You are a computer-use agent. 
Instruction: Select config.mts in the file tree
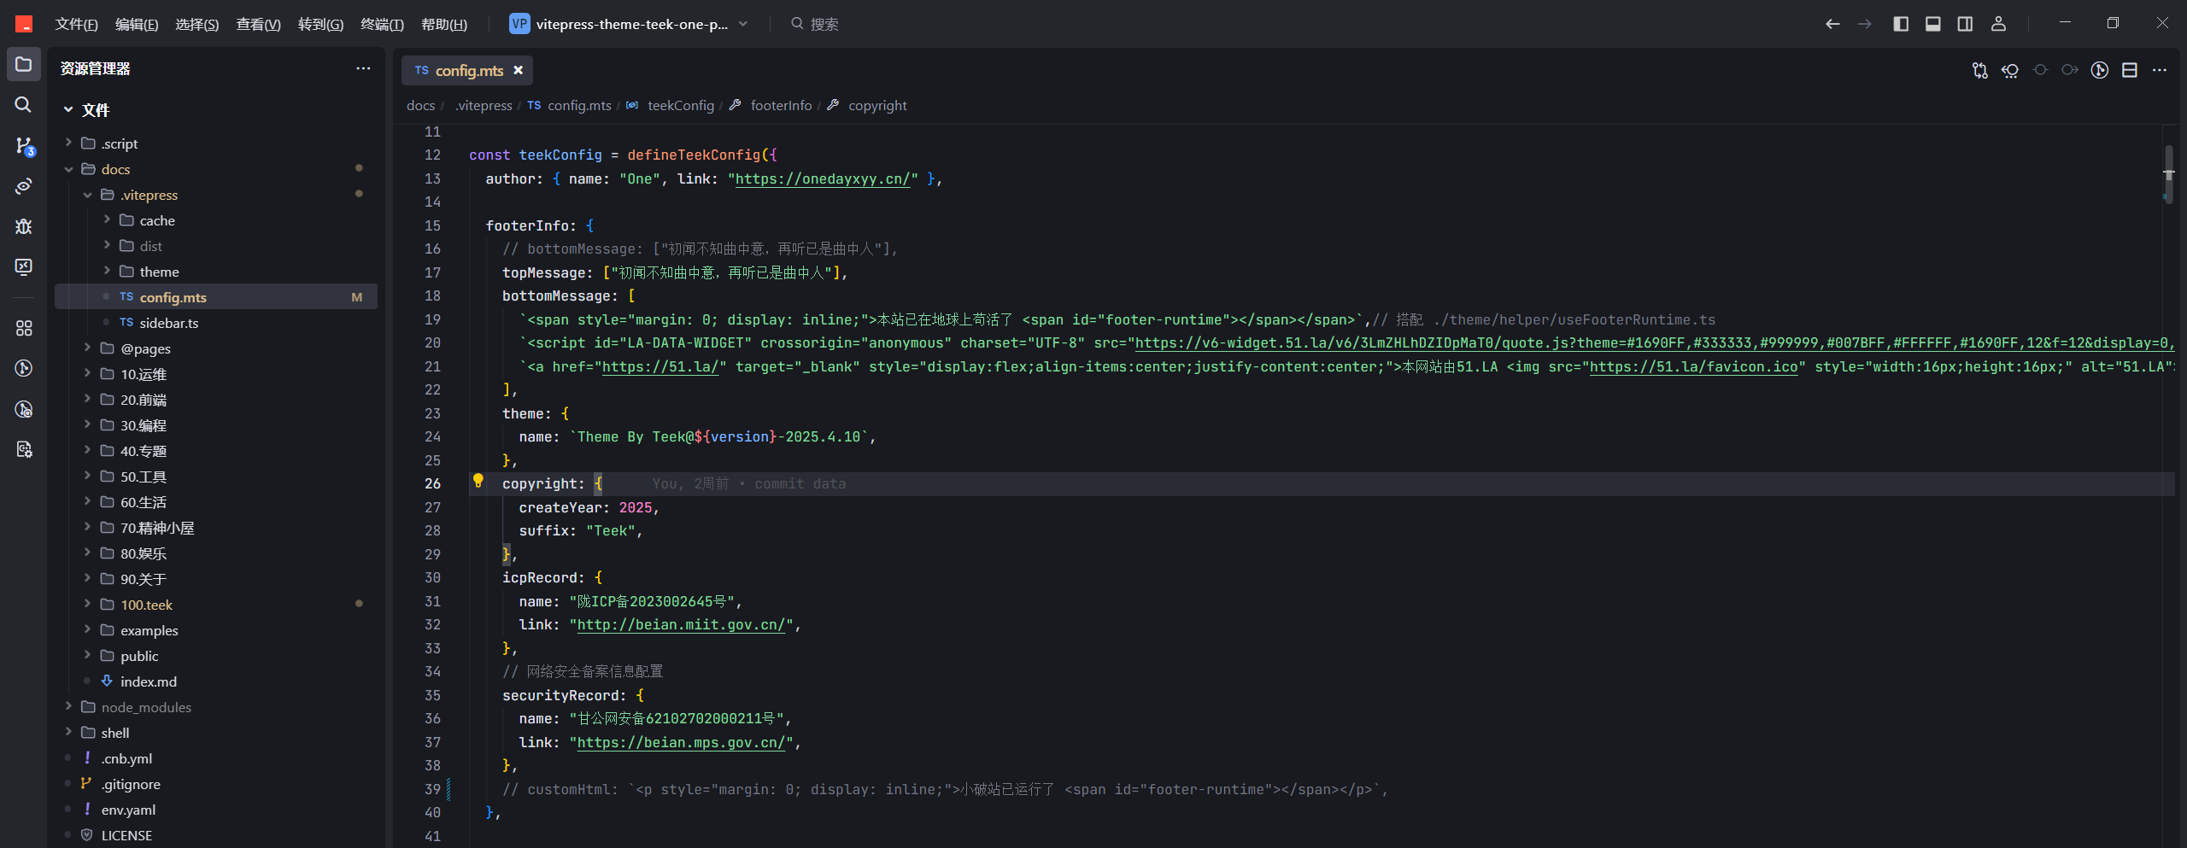click(216, 297)
